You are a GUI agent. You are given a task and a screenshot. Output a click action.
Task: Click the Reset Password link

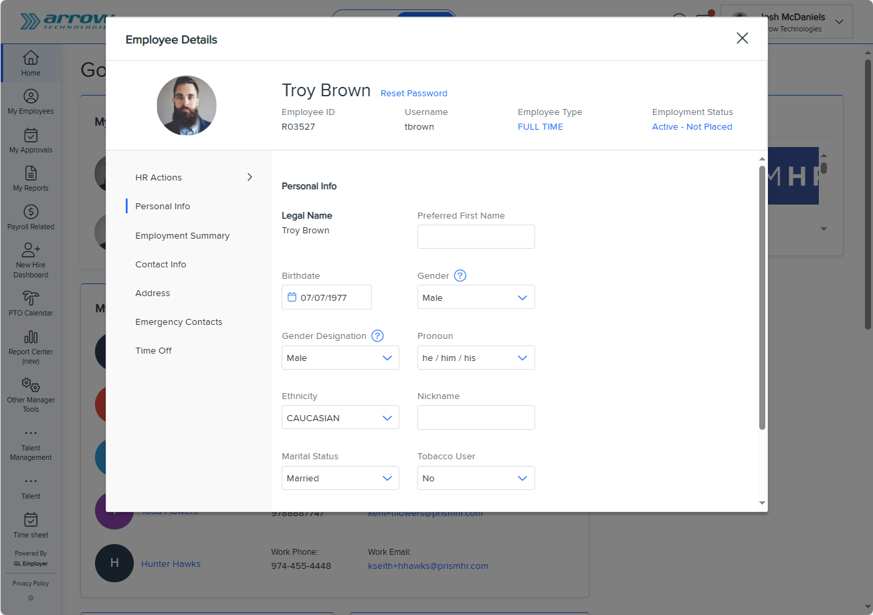click(413, 93)
